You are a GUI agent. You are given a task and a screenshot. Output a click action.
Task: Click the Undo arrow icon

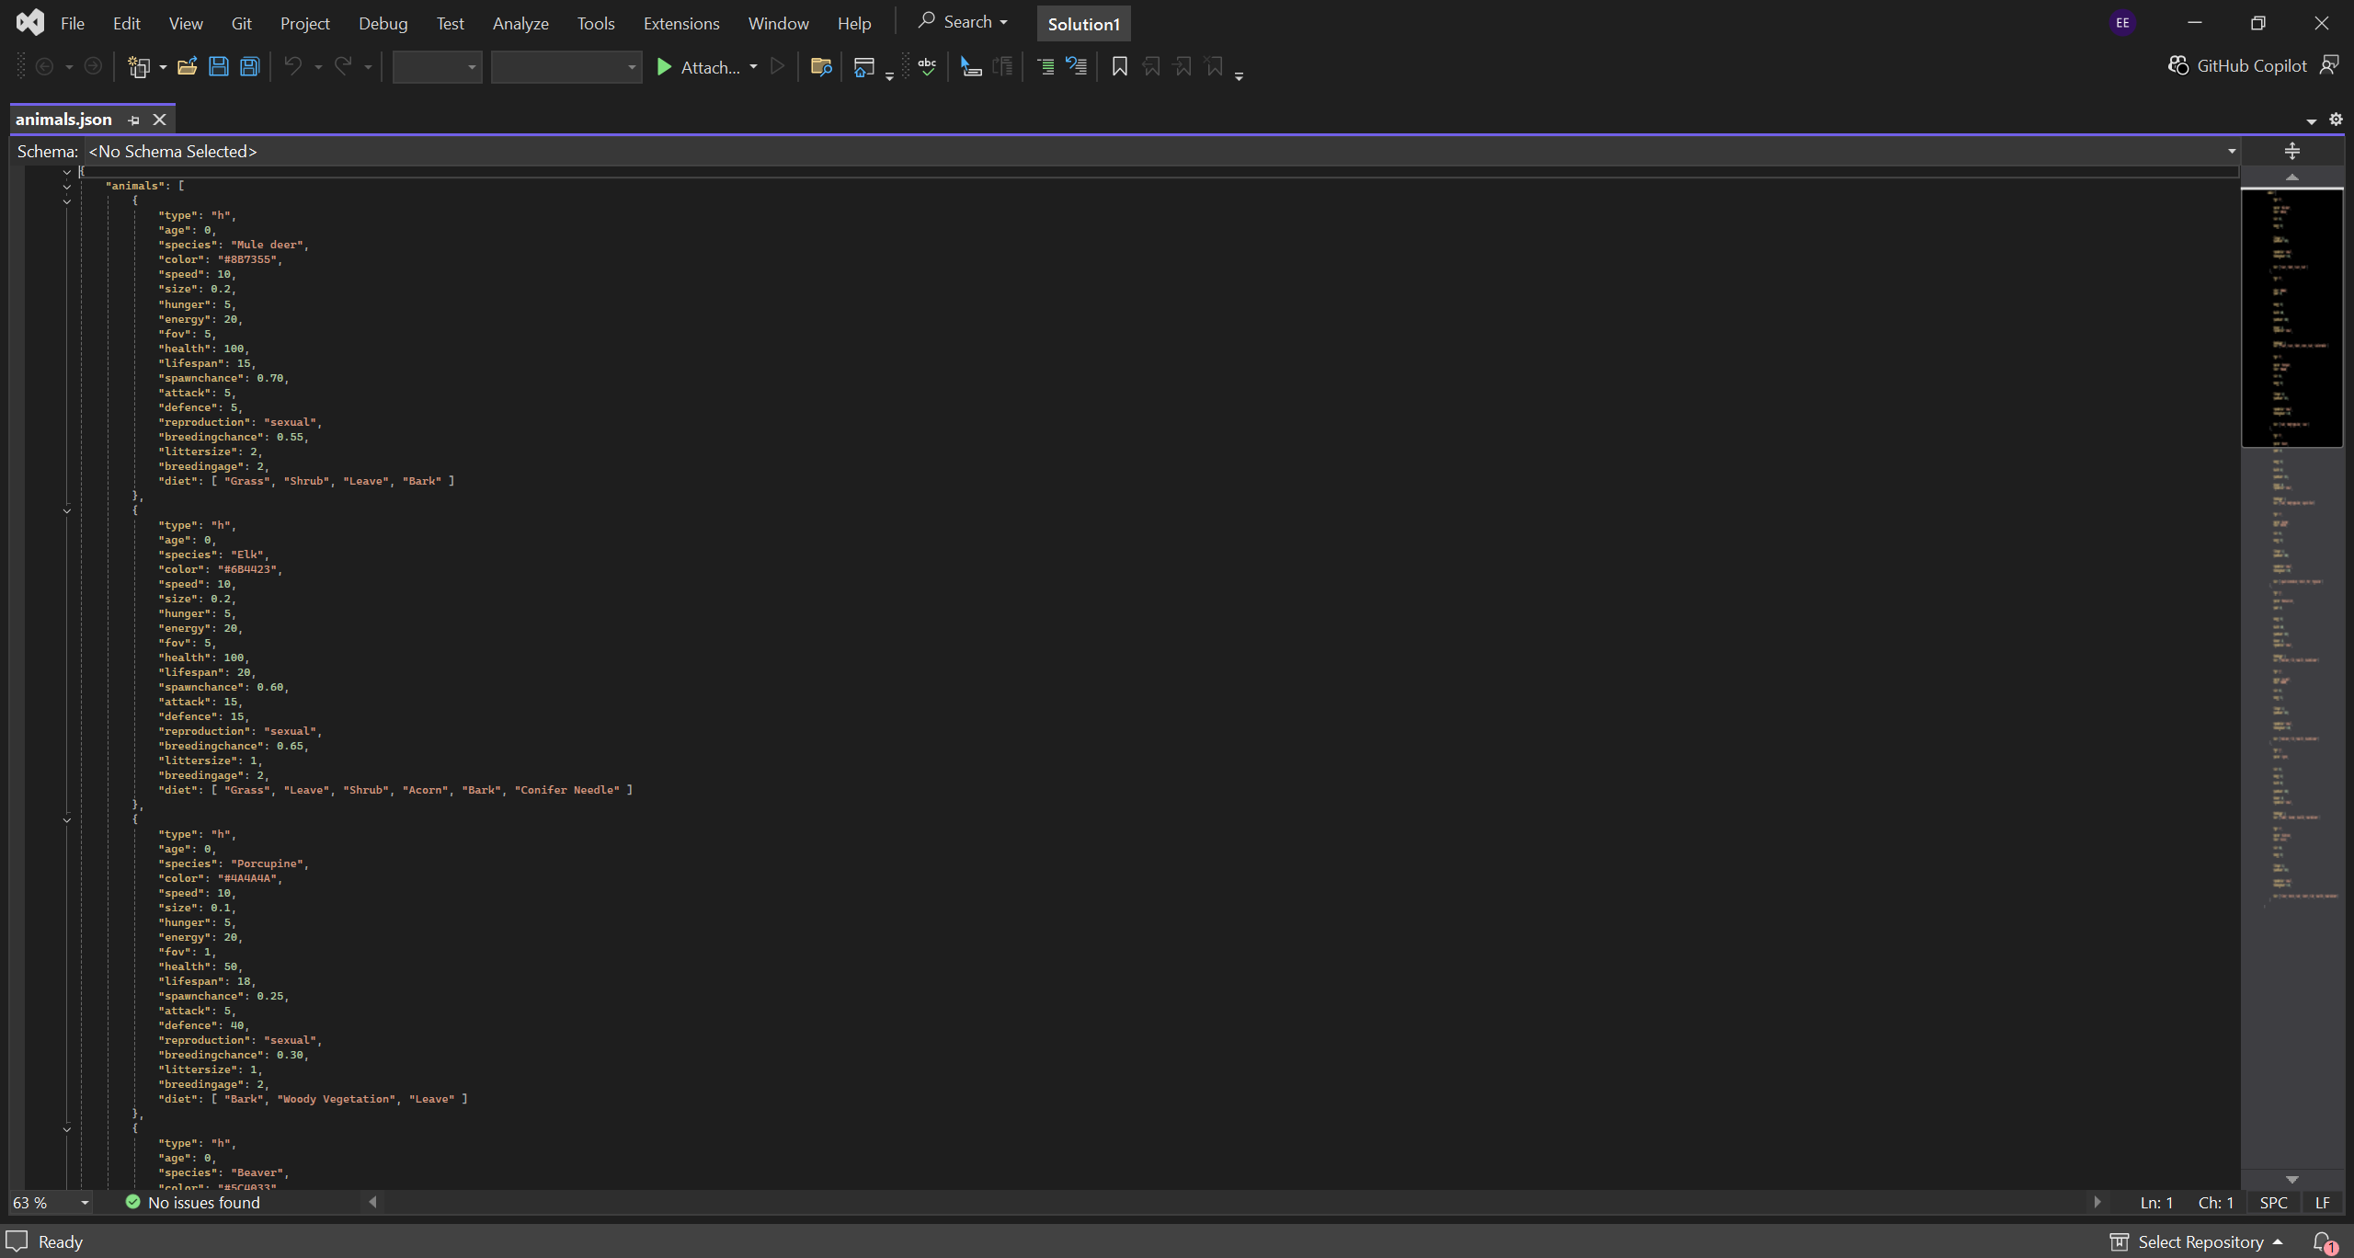292,66
